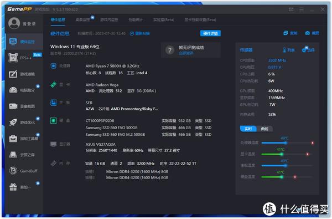Click the green graphics card icon

click(x=53, y=85)
